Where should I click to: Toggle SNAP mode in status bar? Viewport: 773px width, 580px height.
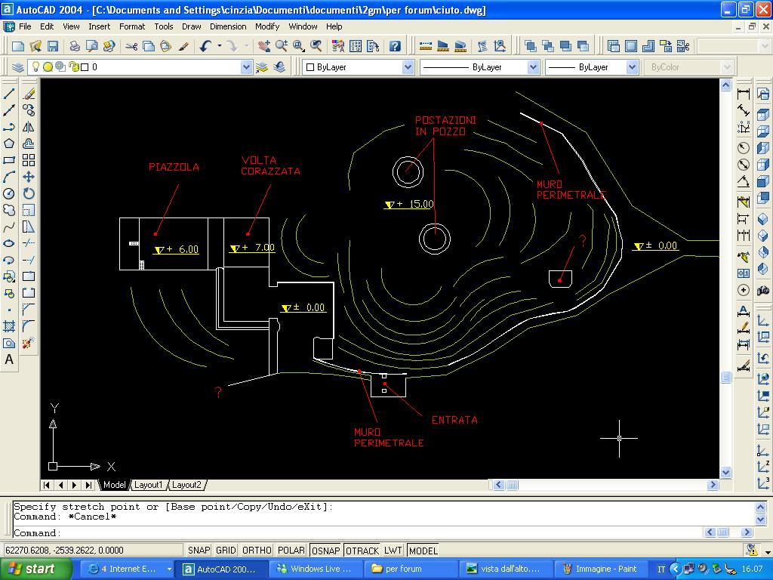199,551
